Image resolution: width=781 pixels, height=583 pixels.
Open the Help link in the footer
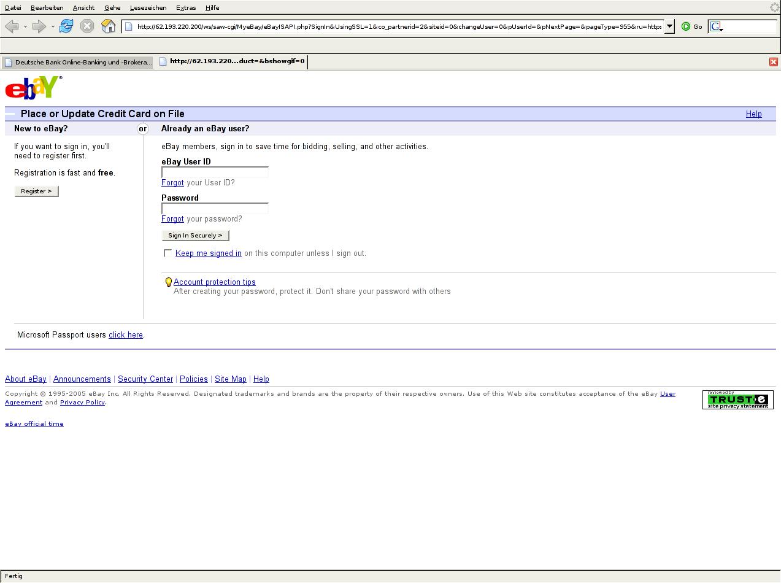(x=261, y=379)
